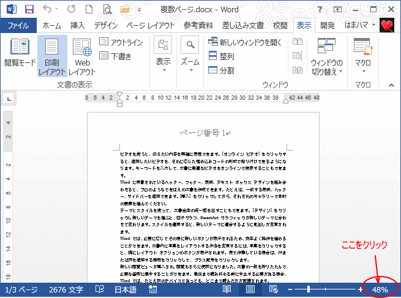The image size is (401, 298).
Task: Click the zoom out minus button
Action: (290, 289)
